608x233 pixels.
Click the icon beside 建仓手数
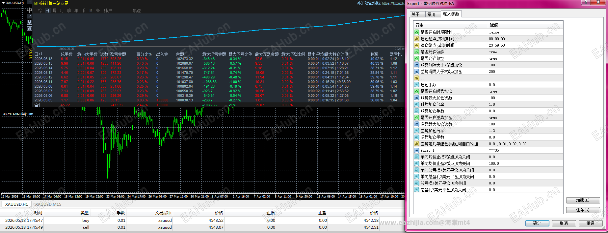tap(417, 85)
